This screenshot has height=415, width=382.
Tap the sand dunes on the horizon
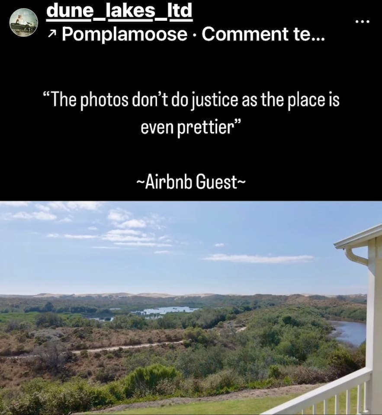[183, 294]
